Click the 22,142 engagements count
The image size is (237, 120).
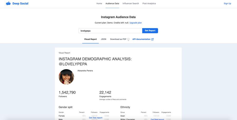pyautogui.click(x=105, y=93)
